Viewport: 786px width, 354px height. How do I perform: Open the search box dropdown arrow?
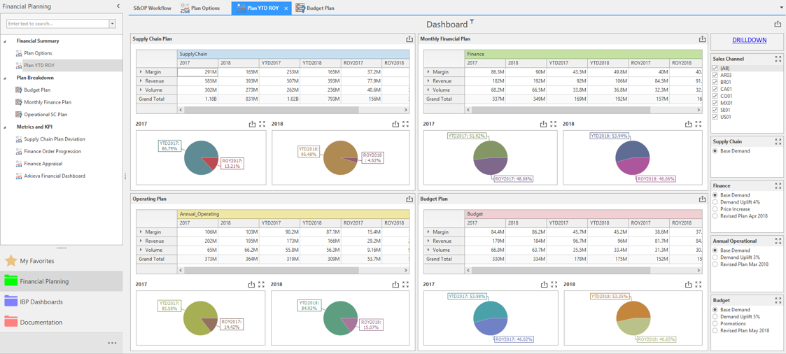click(112, 24)
